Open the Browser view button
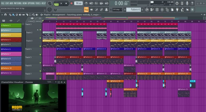Screen dimensions: 206x112 point(167,10)
